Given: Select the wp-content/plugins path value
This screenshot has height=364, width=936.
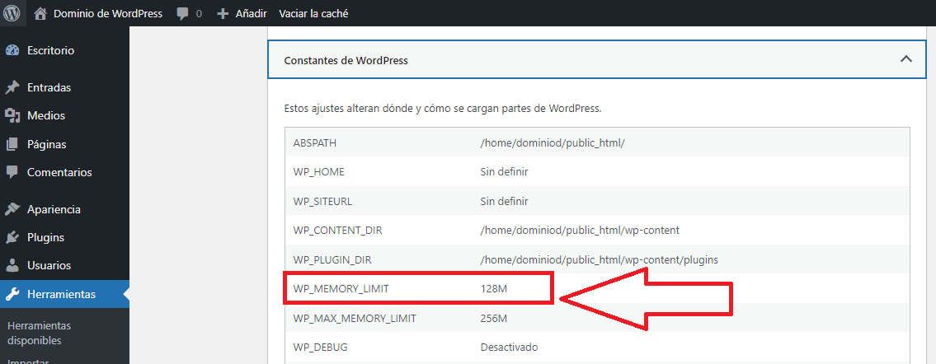Looking at the screenshot, I should point(599,259).
